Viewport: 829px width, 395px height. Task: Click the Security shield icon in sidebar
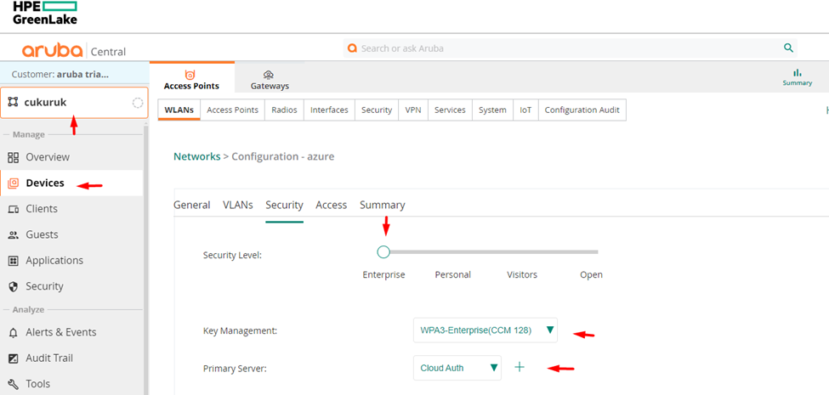click(14, 287)
